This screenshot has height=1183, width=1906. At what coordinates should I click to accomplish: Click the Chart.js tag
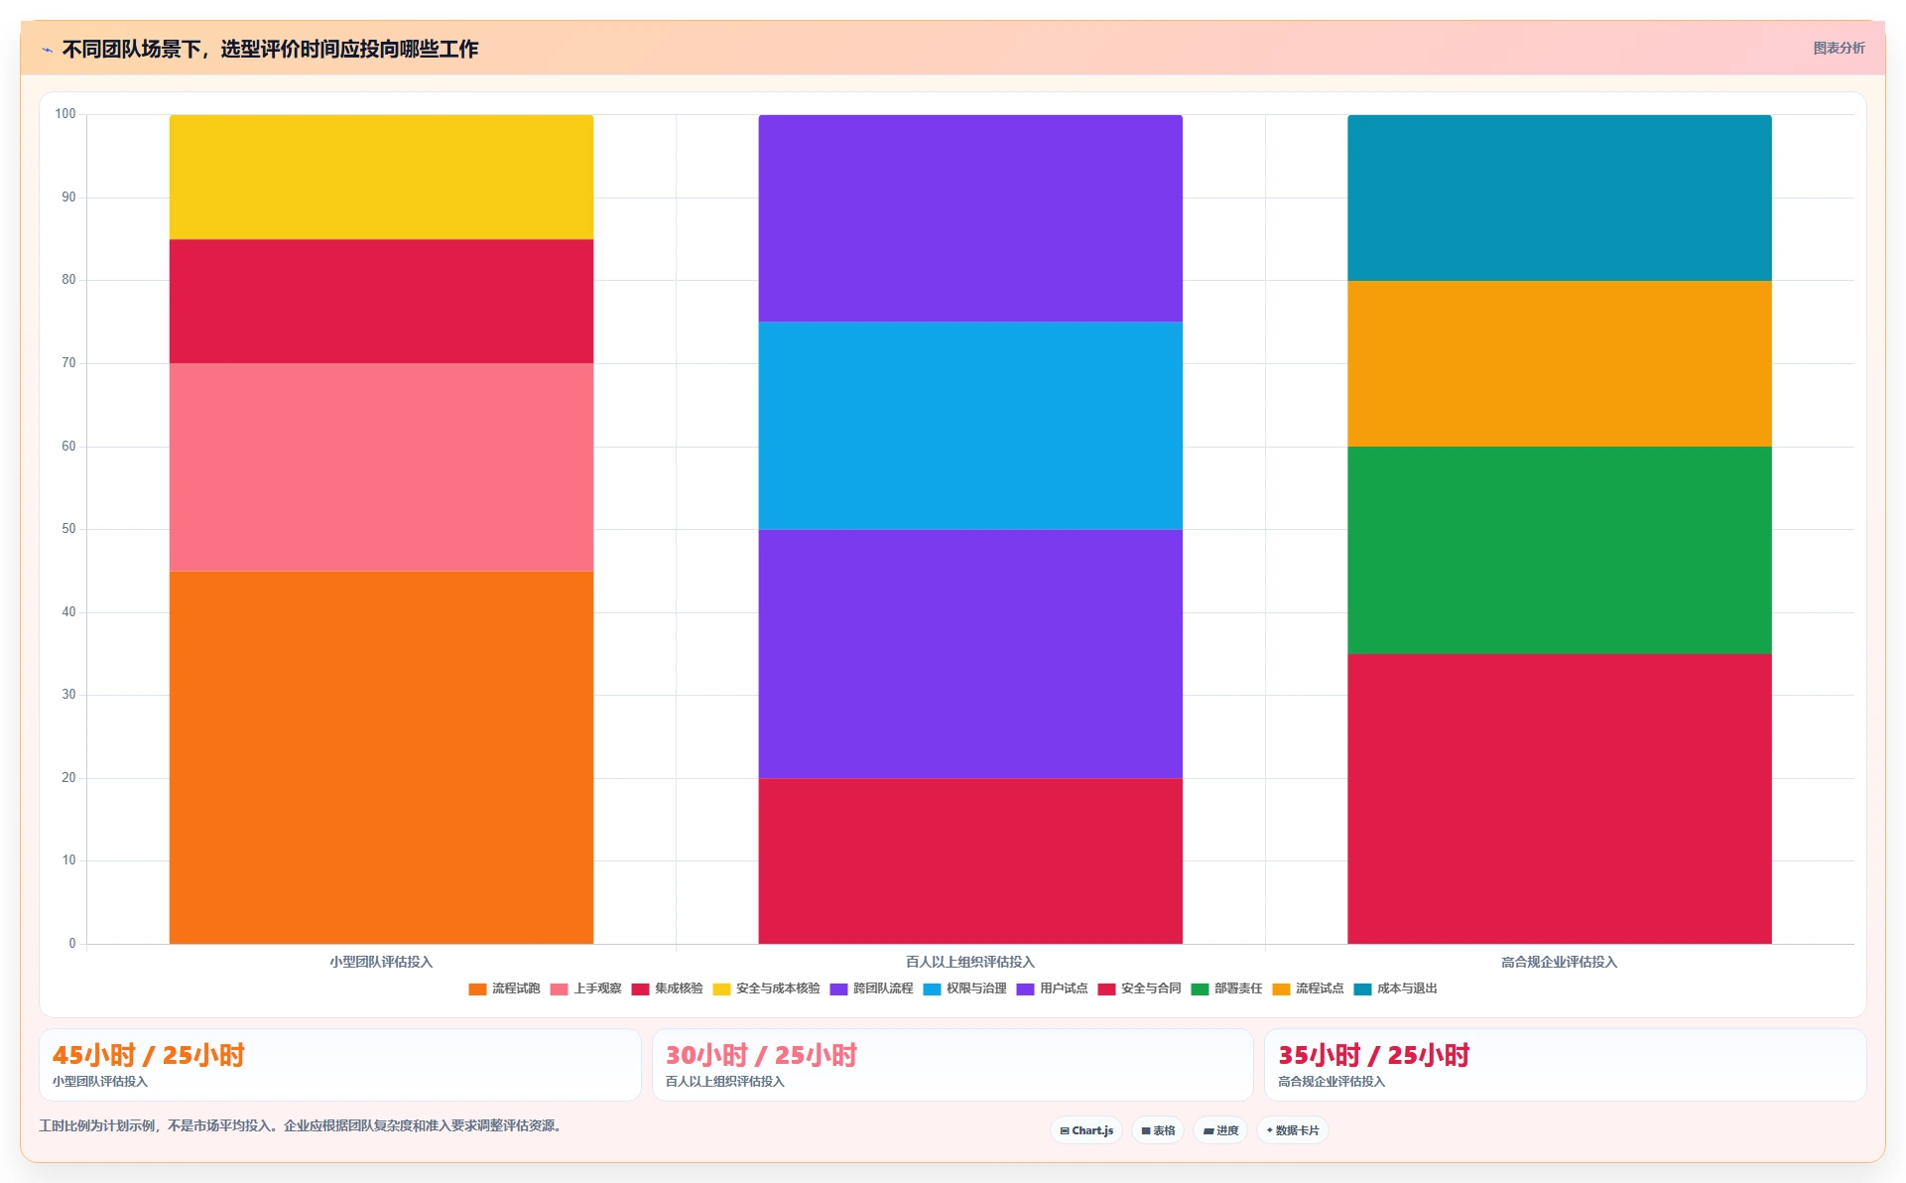tap(1086, 1130)
